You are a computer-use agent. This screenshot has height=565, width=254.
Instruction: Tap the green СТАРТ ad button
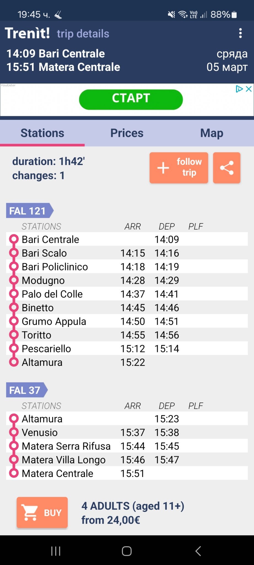point(131,99)
